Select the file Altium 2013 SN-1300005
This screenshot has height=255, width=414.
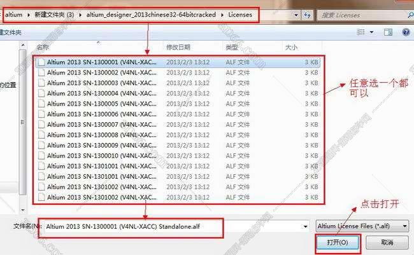pos(178,104)
